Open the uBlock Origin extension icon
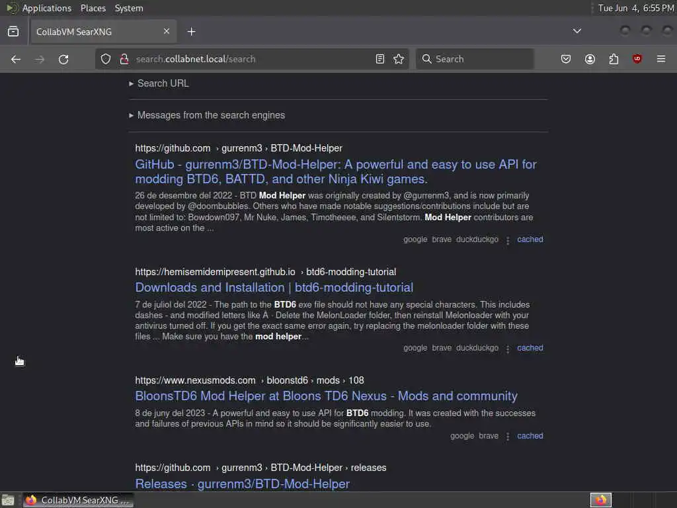The width and height of the screenshot is (677, 508). (637, 59)
